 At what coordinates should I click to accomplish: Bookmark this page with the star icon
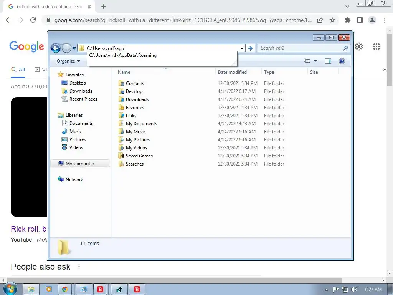332,20
